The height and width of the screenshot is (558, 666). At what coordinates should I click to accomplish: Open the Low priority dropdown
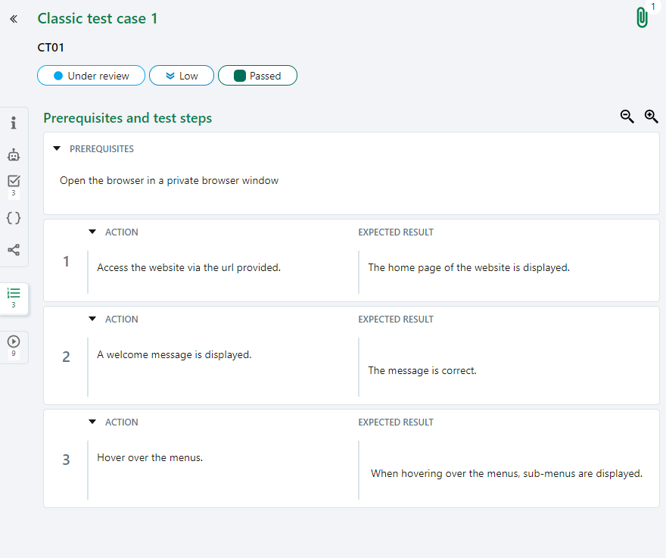pos(182,75)
